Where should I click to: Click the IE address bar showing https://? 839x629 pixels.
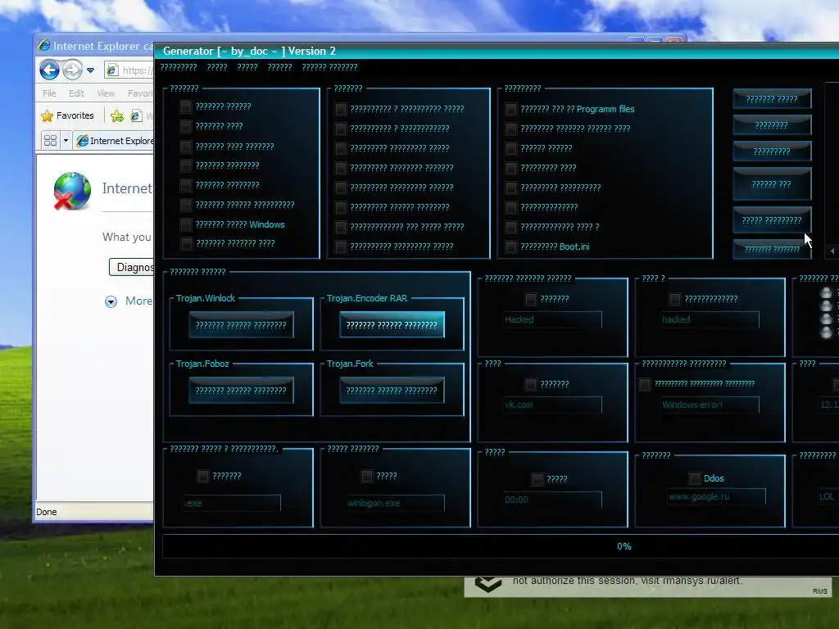tap(129, 70)
